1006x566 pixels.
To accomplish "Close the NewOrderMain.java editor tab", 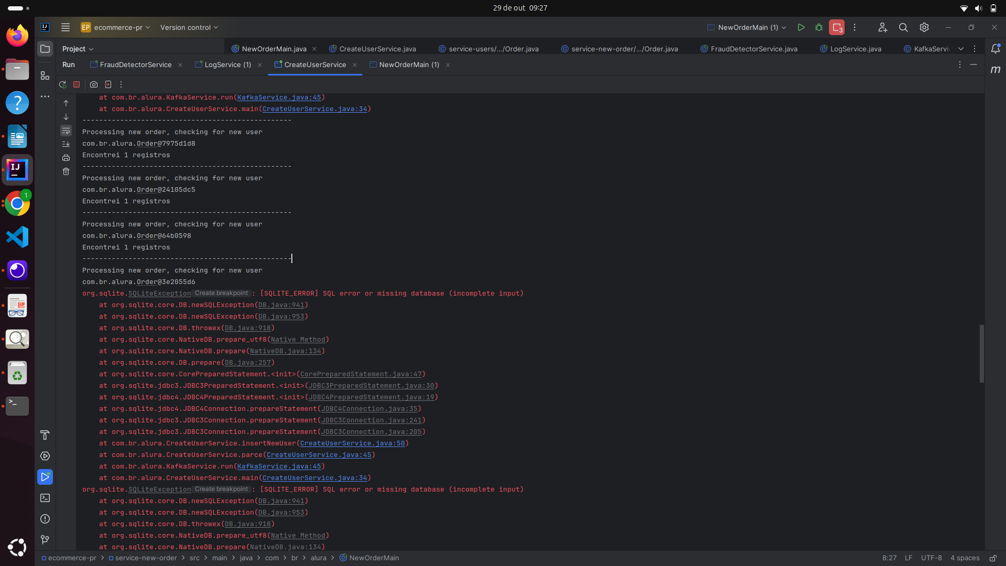I will coord(314,49).
